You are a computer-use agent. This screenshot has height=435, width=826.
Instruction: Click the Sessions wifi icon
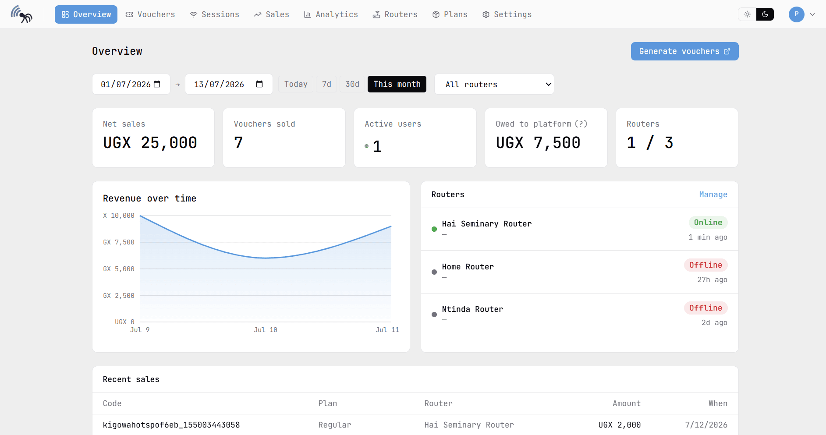point(193,14)
